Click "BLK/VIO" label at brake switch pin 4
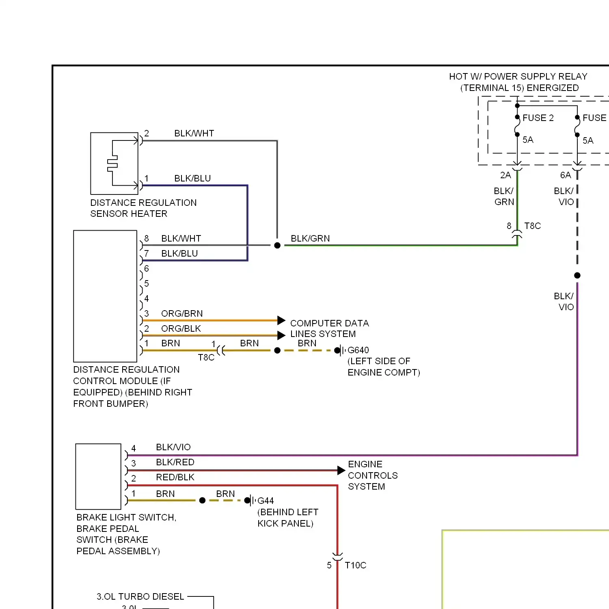This screenshot has height=609, width=609. point(173,447)
